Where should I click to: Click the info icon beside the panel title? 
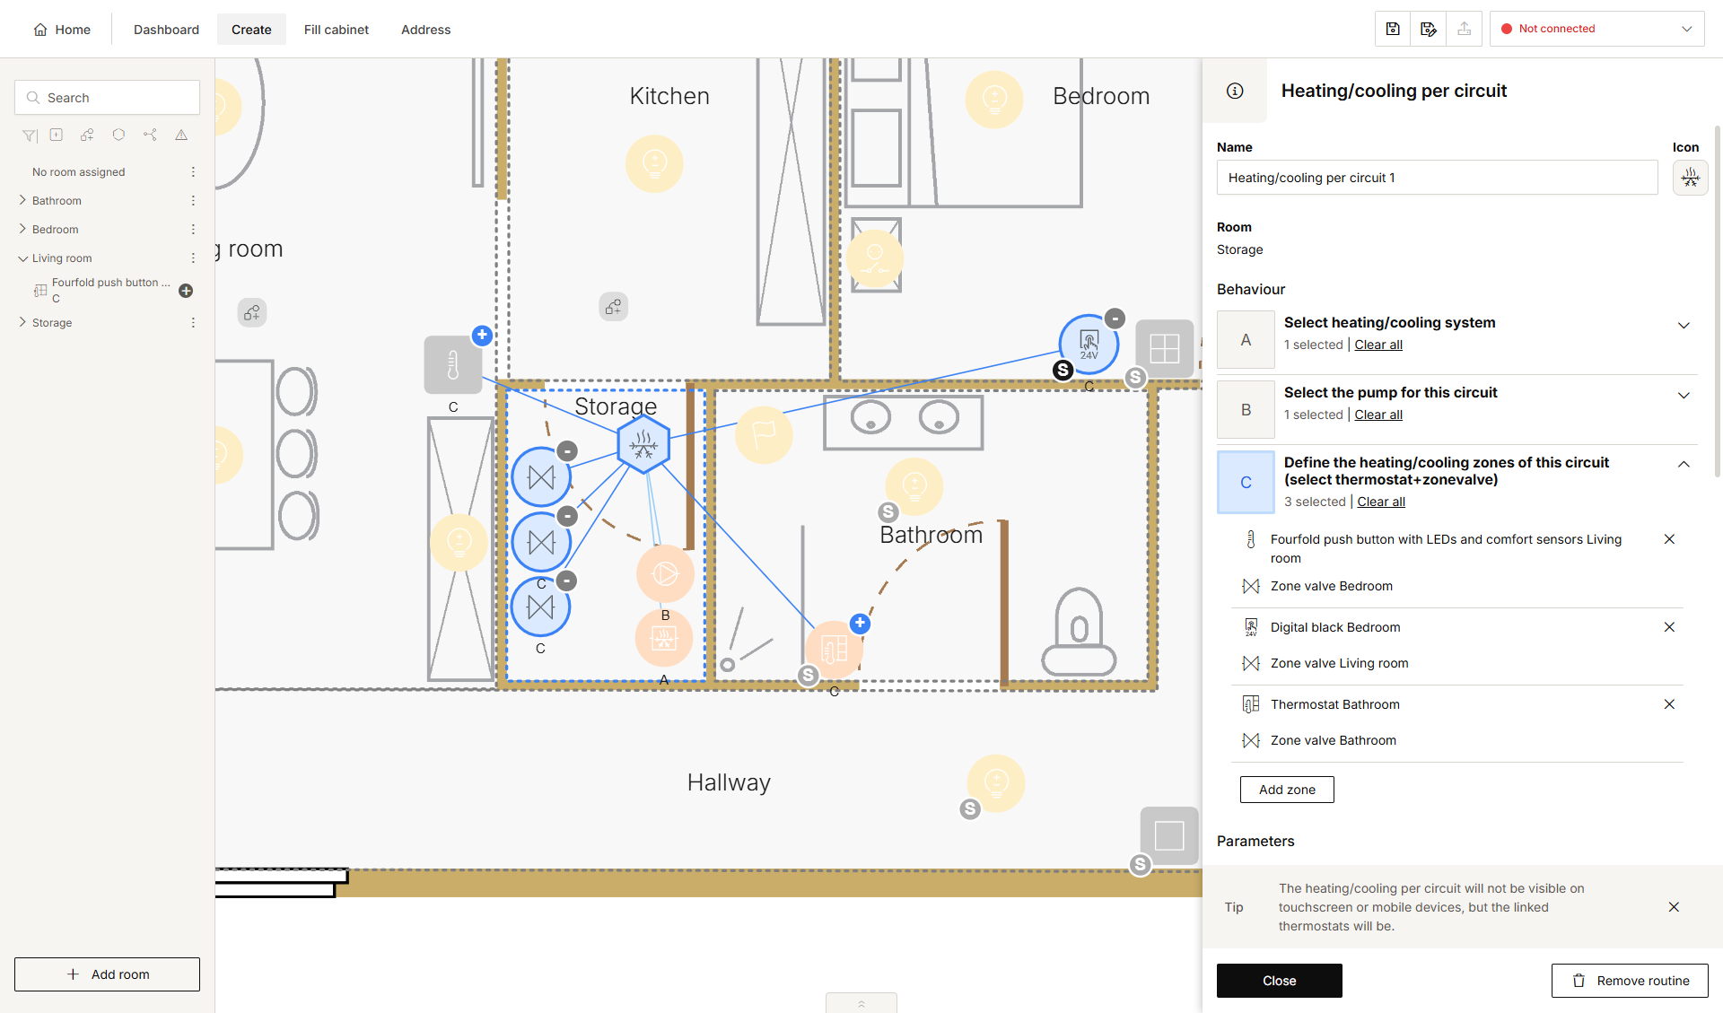pyautogui.click(x=1235, y=91)
